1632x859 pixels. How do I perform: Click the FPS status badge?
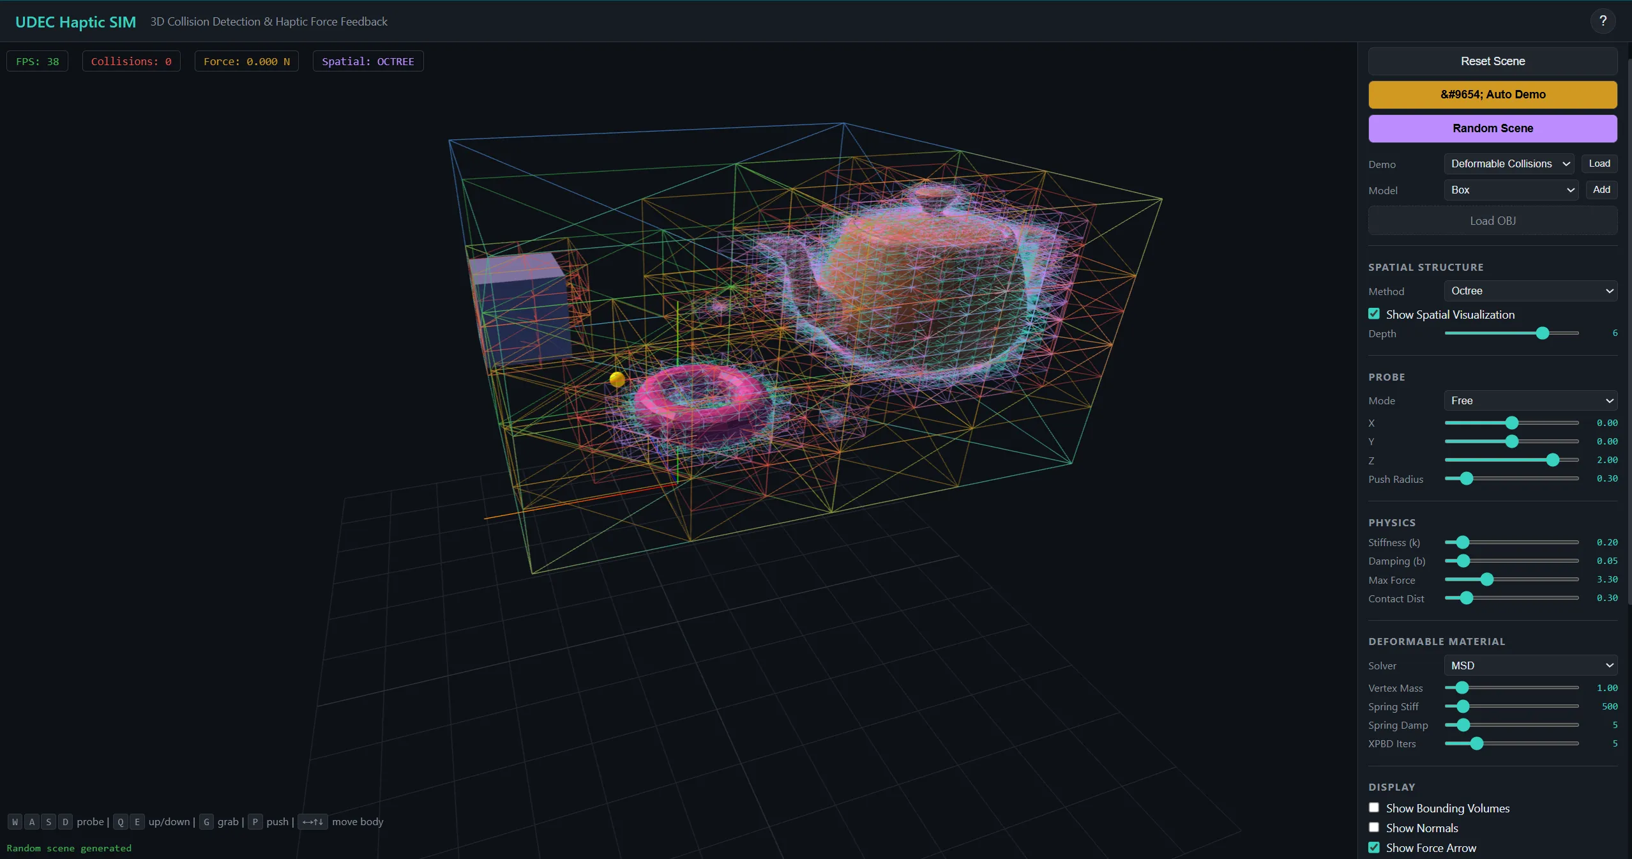[x=36, y=61]
